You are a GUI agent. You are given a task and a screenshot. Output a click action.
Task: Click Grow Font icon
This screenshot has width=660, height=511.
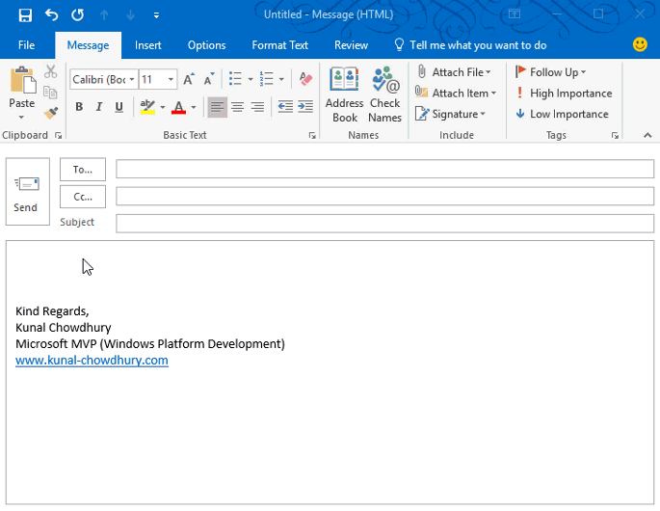click(x=189, y=79)
